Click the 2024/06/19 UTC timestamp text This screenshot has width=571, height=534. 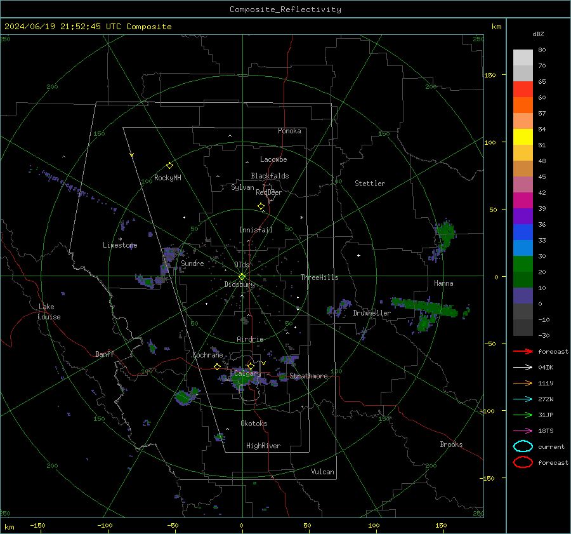point(88,27)
